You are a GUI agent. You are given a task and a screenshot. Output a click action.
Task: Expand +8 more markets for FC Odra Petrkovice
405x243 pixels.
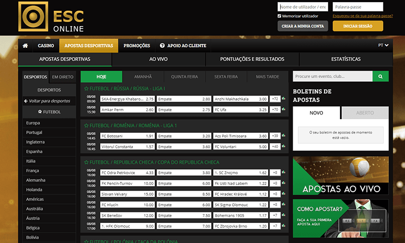[275, 173]
